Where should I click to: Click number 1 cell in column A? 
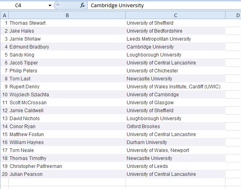(x=4, y=23)
